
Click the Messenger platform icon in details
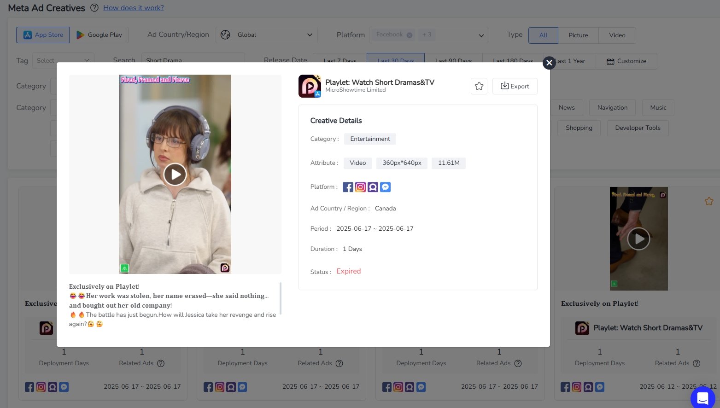click(386, 187)
